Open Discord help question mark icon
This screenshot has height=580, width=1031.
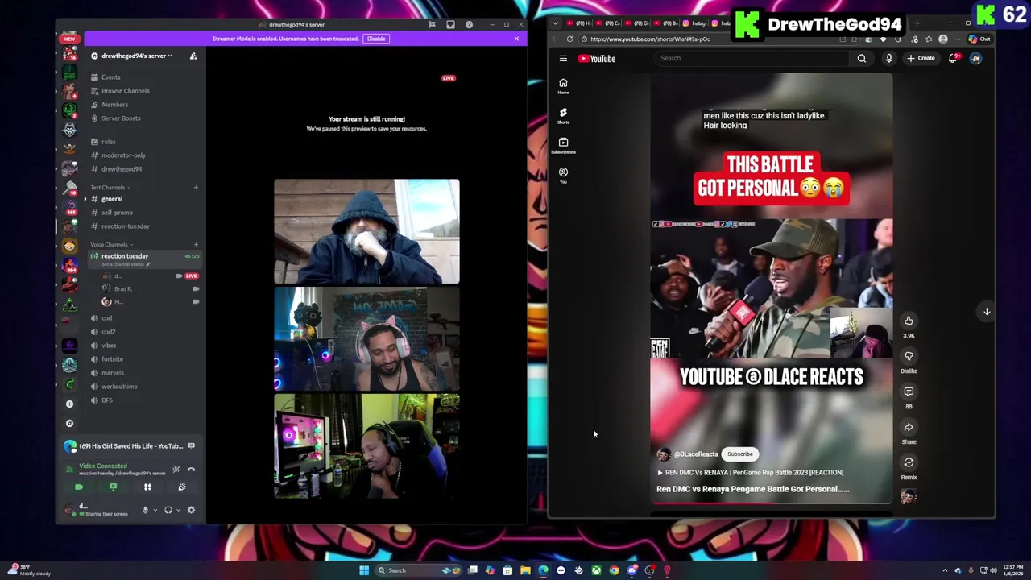coord(469,24)
